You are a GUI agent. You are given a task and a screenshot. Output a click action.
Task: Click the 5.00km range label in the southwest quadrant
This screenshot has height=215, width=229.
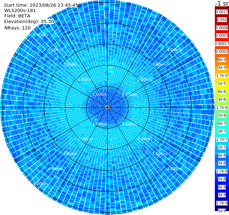(x=40, y=183)
